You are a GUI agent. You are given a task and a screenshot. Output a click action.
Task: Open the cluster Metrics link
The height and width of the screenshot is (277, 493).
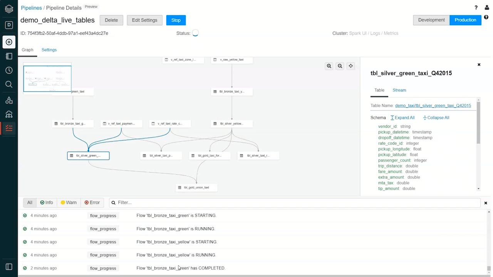pyautogui.click(x=391, y=33)
